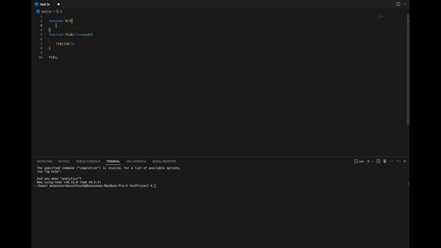
Task: Place cursor on 'function X(){' line
Action: click(x=61, y=21)
